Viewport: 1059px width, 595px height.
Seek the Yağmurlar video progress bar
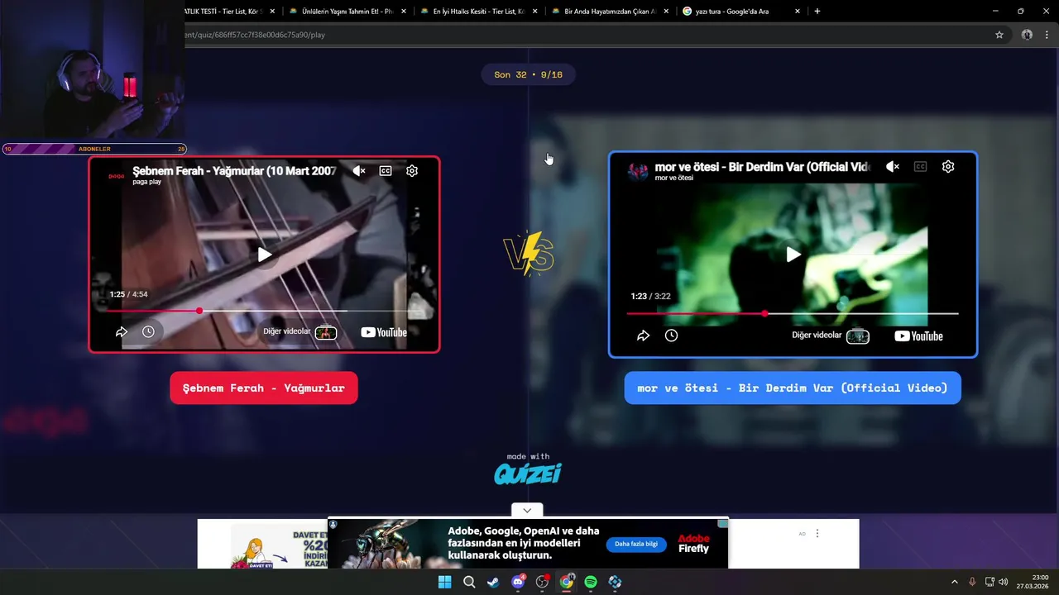264,312
